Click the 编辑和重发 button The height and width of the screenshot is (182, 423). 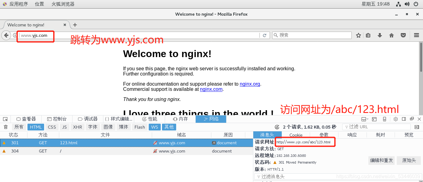tap(381, 160)
